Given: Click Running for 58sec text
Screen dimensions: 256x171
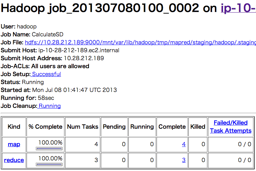Looking at the screenshot, I should click(x=28, y=98).
